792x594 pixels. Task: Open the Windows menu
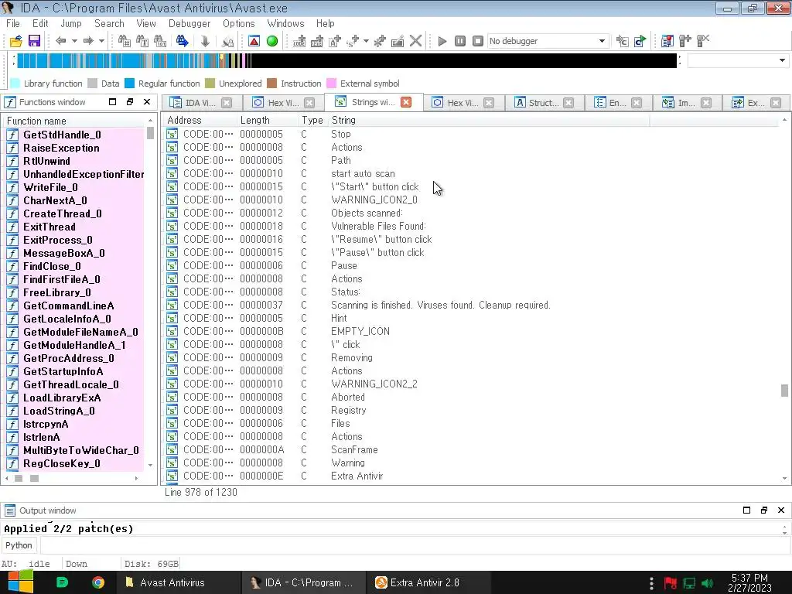coord(285,23)
